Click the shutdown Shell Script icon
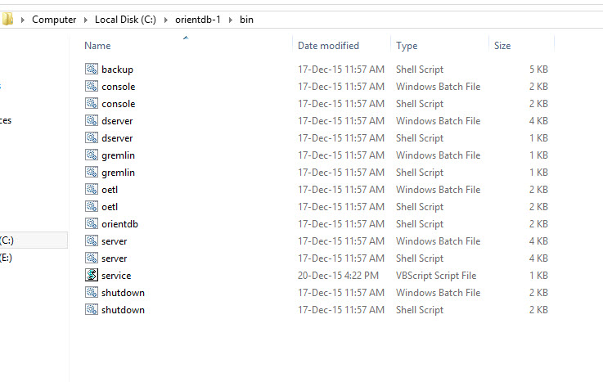Image resolution: width=603 pixels, height=382 pixels. point(92,309)
